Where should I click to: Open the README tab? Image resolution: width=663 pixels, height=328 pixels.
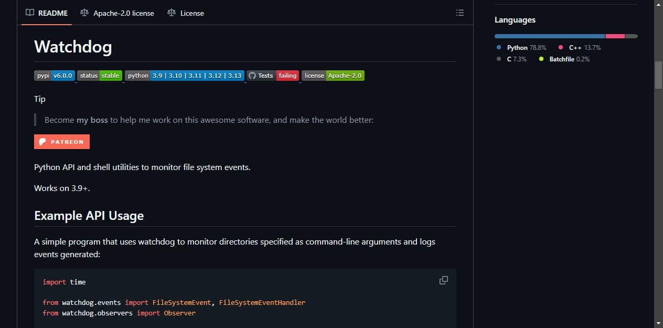(47, 13)
